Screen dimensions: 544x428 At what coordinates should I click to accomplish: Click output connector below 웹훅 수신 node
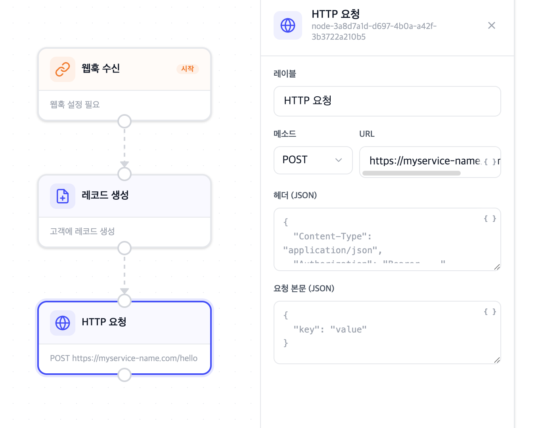125,121
